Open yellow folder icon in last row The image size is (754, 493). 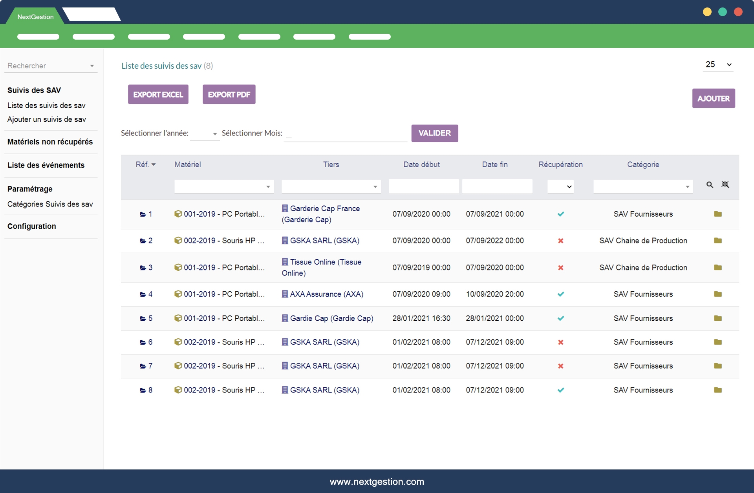coord(718,390)
